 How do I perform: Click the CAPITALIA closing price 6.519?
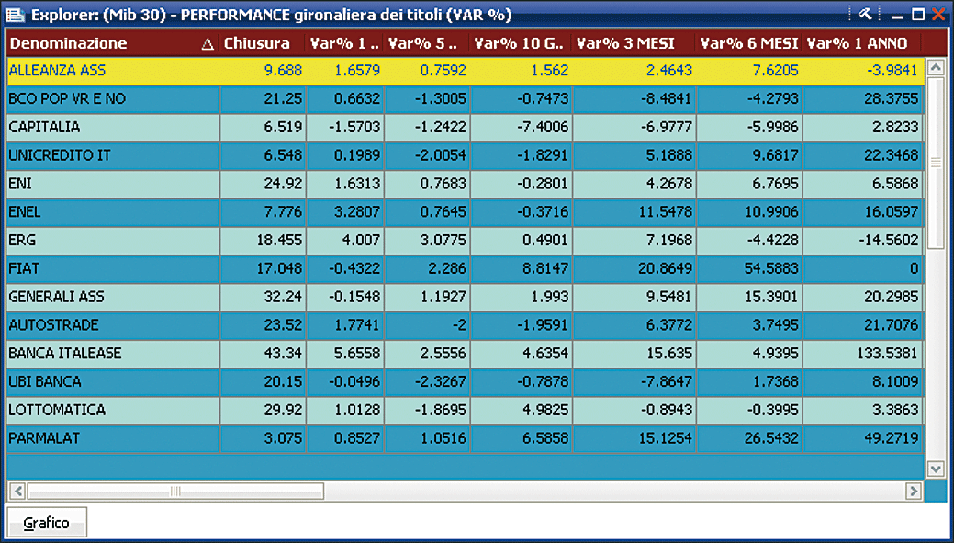pos(283,127)
